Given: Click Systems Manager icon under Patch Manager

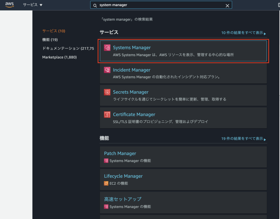Looking at the screenshot, I should click(106, 161).
